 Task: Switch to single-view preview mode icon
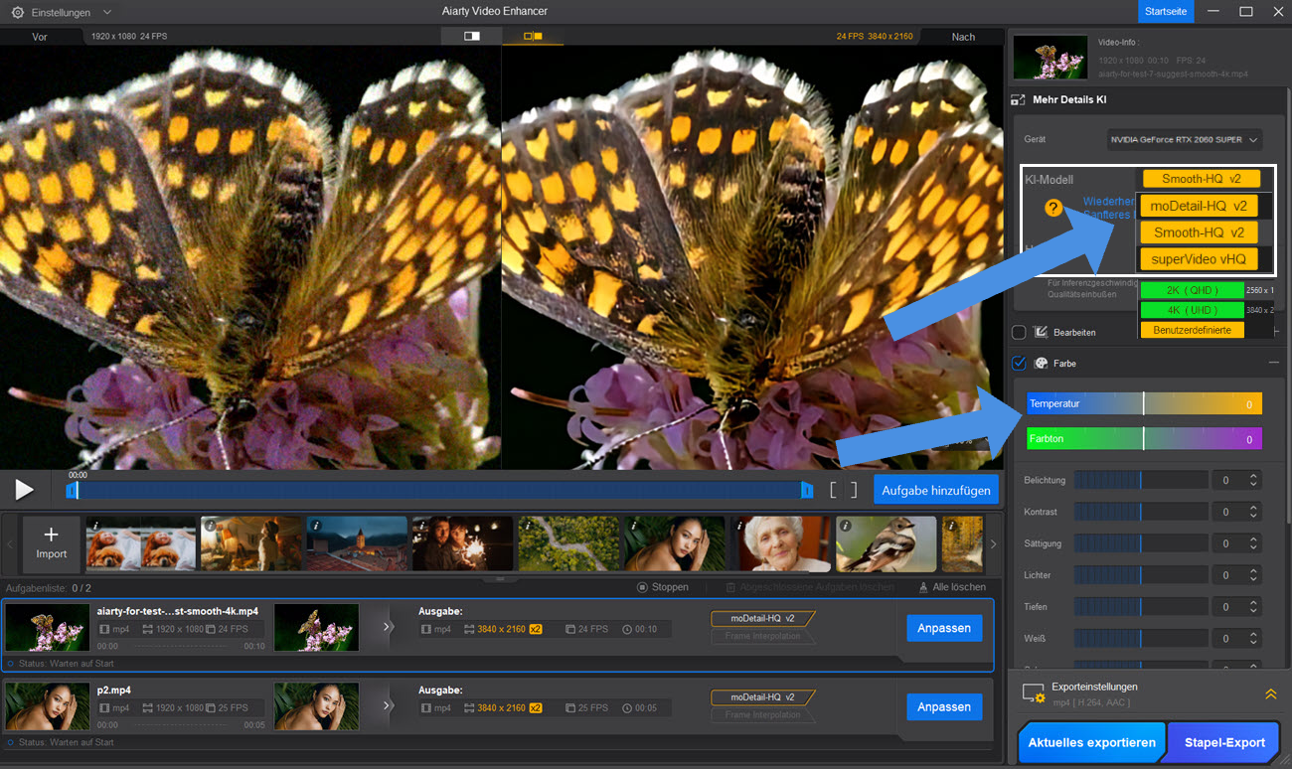471,36
